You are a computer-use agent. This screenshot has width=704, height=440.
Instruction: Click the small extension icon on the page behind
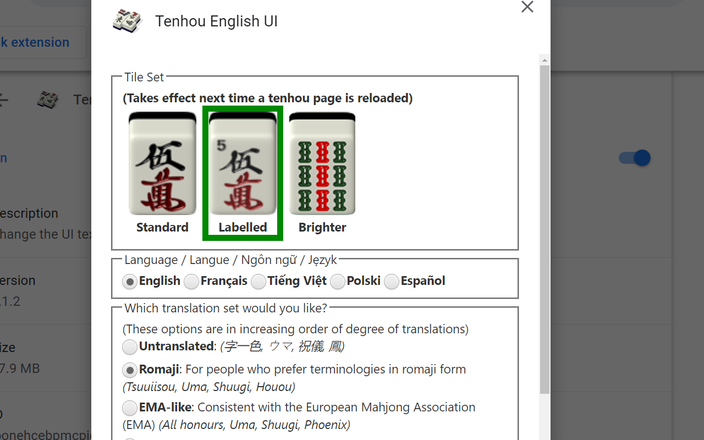click(47, 100)
